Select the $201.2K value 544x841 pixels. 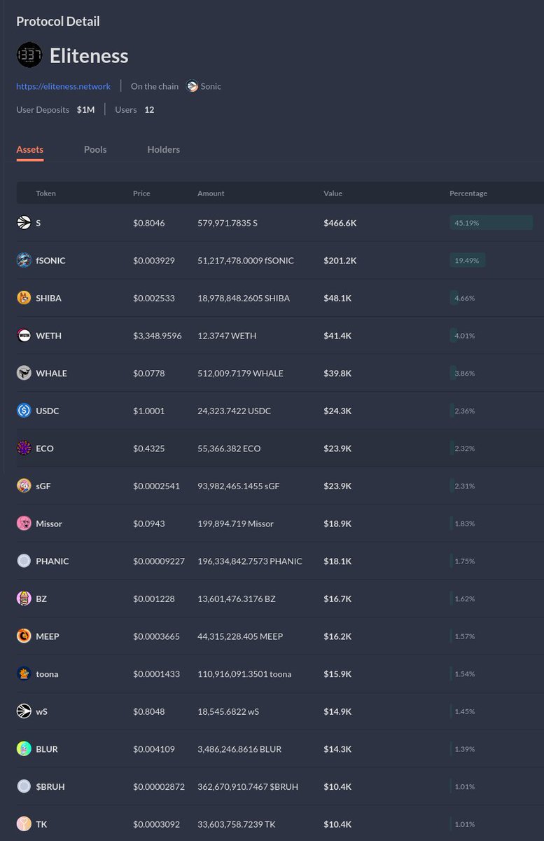coord(340,261)
